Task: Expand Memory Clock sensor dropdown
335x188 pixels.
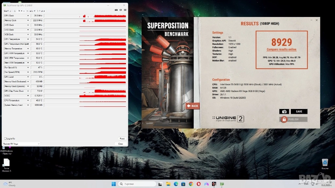Action: pos(28,21)
